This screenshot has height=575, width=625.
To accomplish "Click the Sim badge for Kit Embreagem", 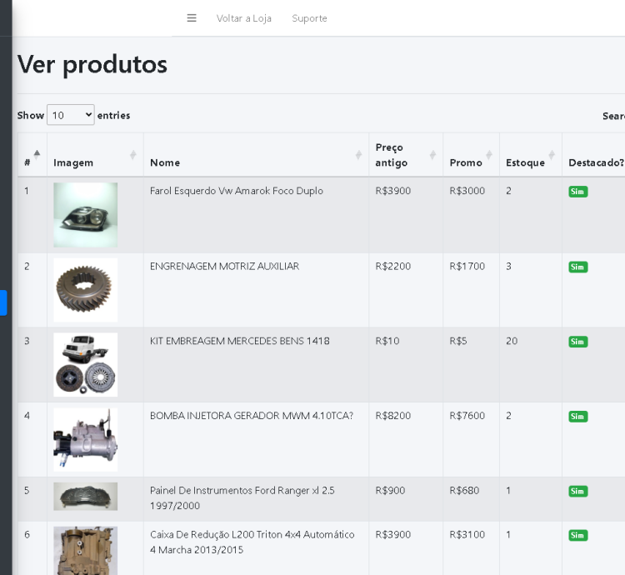I will click(x=578, y=342).
